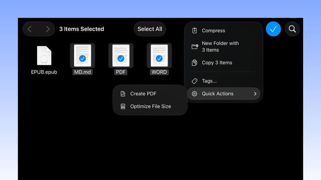The image size is (321, 180).
Task: Click the back navigation arrow
Action: point(30,29)
